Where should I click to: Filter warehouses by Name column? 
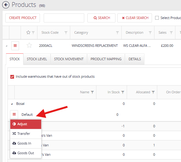92,92
